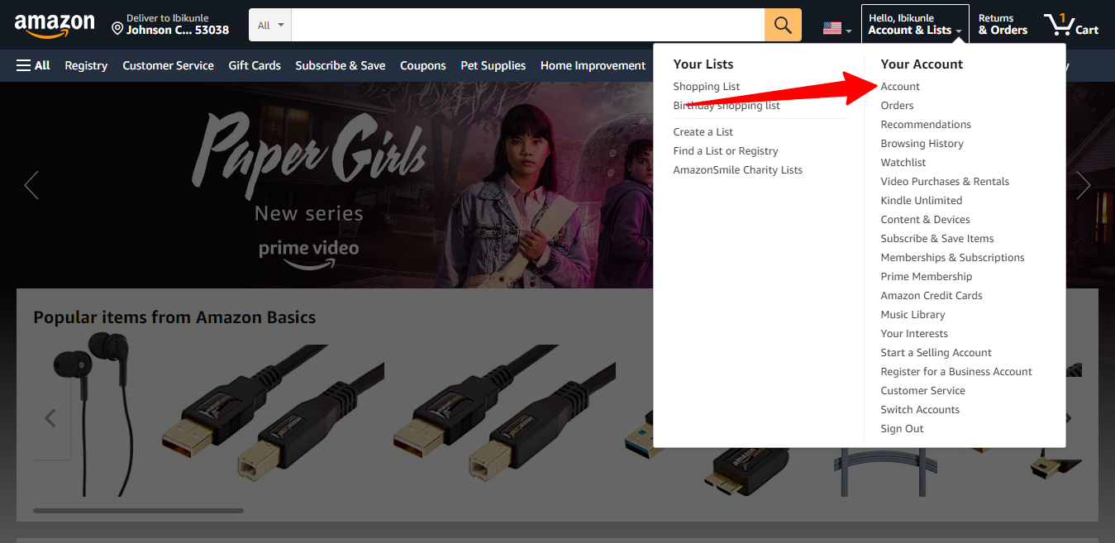The width and height of the screenshot is (1115, 543).
Task: Click the Amazon logo
Action: pyautogui.click(x=55, y=25)
